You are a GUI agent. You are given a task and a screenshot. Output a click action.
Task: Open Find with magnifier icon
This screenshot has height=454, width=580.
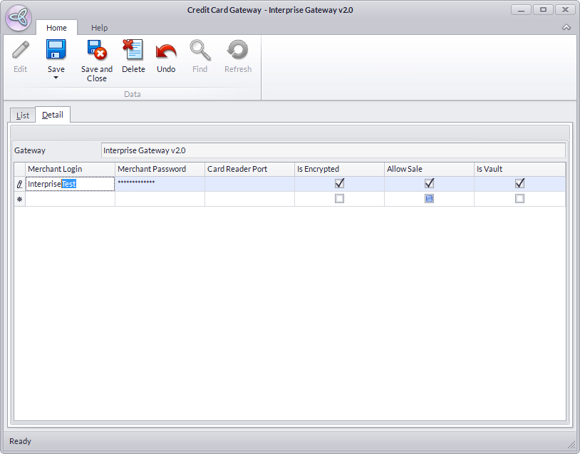click(200, 50)
